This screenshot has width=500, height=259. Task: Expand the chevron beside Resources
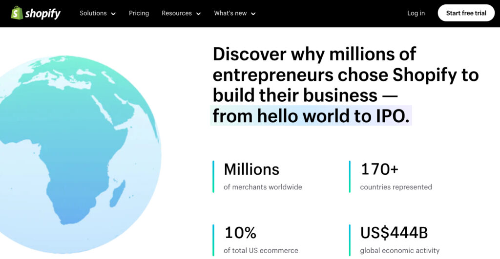tap(198, 14)
